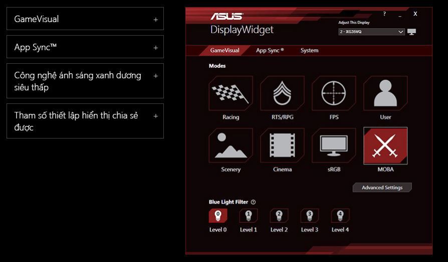Screen dimensions: 448x262
Task: Activate the FPS crosshair mode
Action: point(334,93)
